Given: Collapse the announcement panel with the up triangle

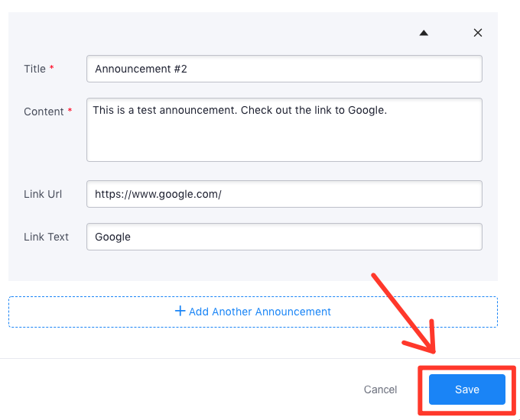Looking at the screenshot, I should tap(424, 33).
